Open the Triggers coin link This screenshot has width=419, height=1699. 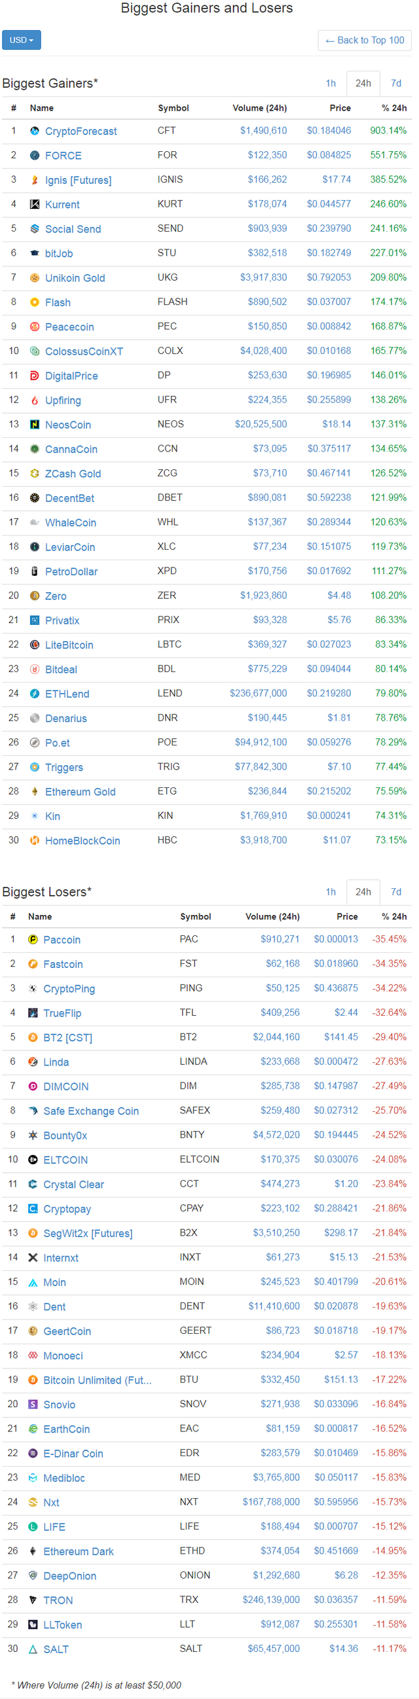tap(64, 767)
